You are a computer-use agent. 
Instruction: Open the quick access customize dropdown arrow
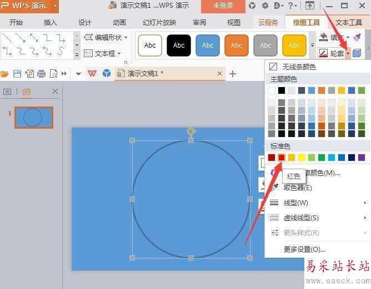[78, 74]
